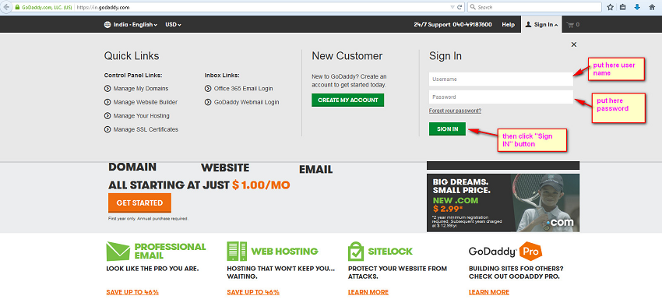The height and width of the screenshot is (303, 662).
Task: Open the SiteLock heading
Action: [390, 252]
